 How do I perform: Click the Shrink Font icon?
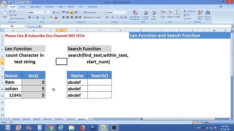click(58, 12)
